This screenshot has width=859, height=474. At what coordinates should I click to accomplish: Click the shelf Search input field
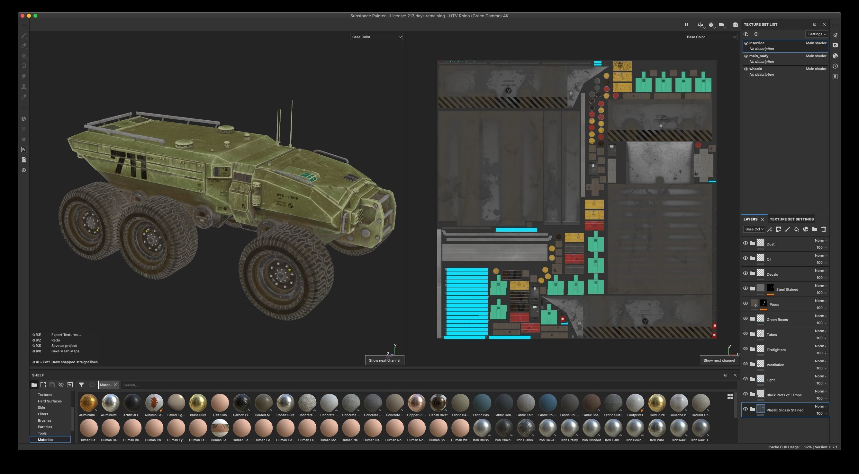(429, 385)
